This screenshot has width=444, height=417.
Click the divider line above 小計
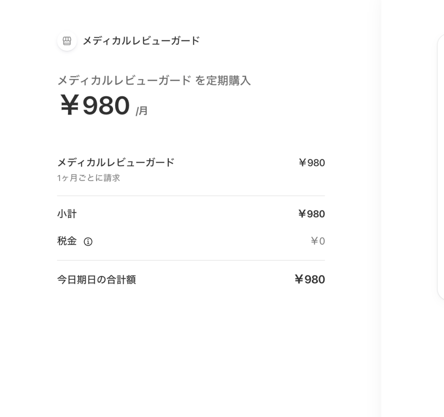point(191,196)
